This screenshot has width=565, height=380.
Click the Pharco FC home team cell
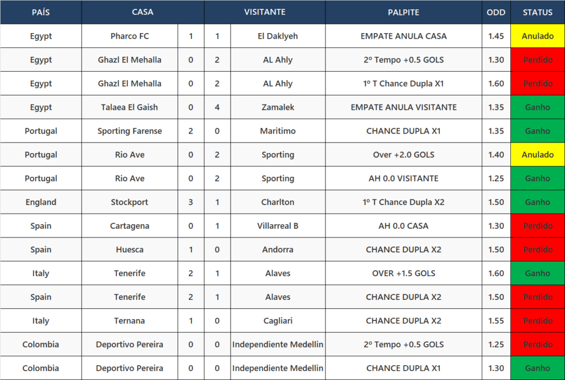(x=130, y=36)
